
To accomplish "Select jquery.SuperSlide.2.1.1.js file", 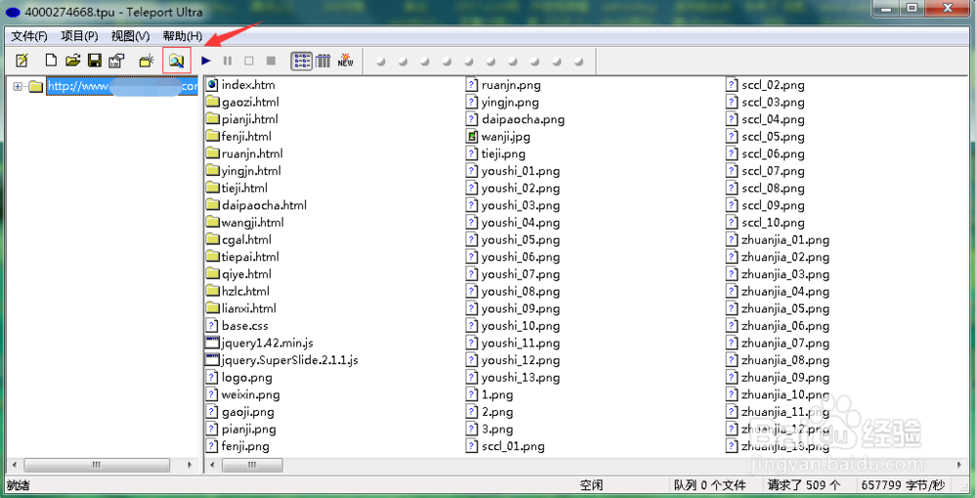I will tap(282, 360).
